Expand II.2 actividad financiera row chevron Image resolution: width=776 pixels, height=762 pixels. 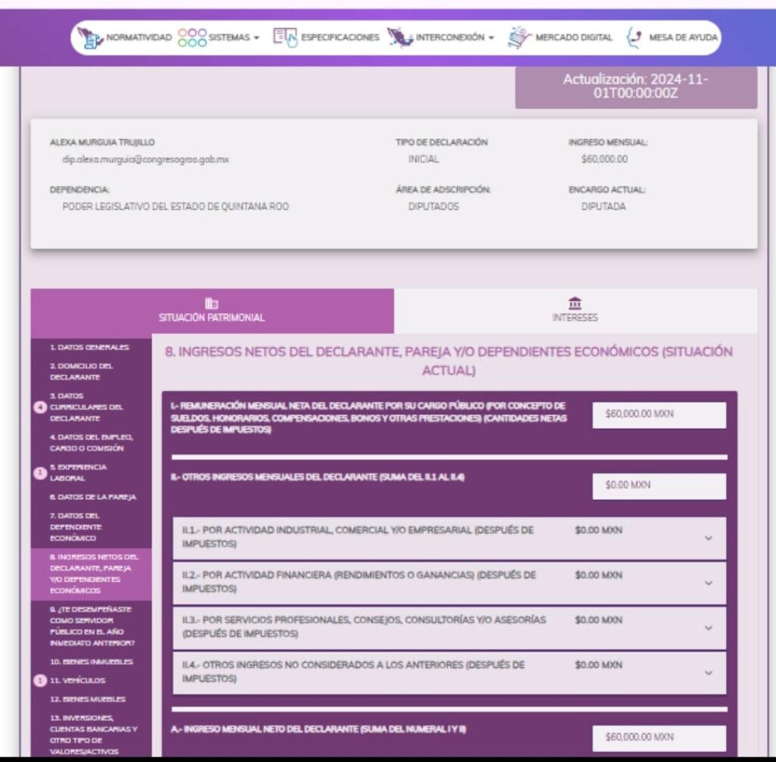point(709,582)
